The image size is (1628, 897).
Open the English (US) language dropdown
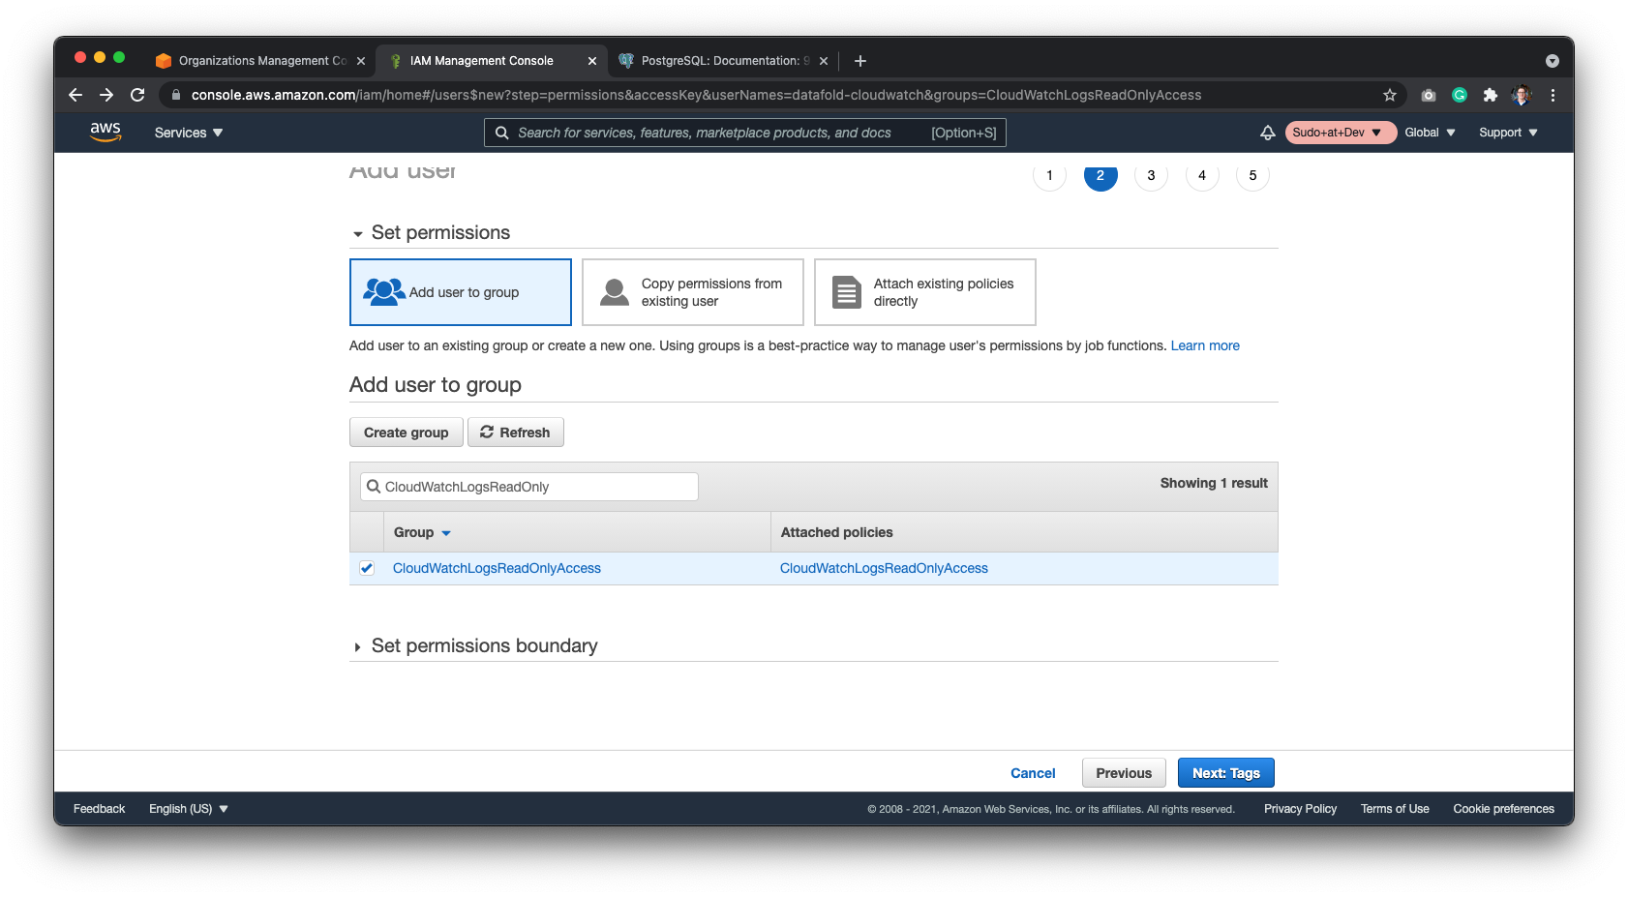188,809
